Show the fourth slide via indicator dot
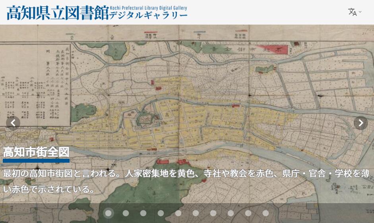 coord(161,213)
